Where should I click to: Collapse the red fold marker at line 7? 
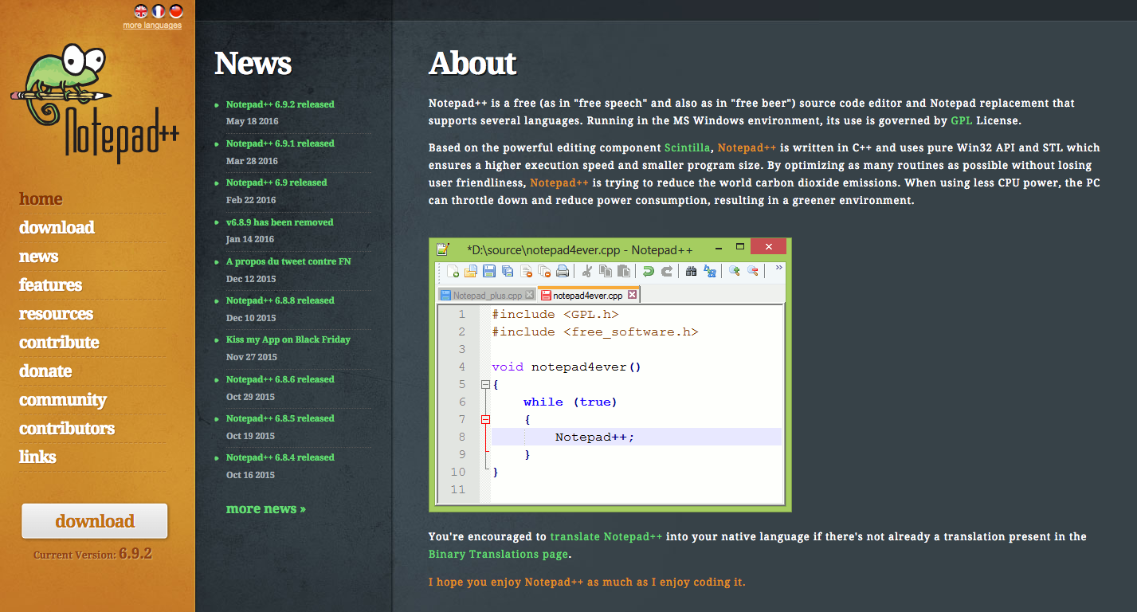(x=485, y=419)
